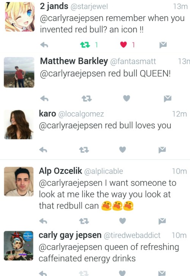Screen dimensions: 190x276
Task: Open carly gay jepsen's display name
Action: pos(70,235)
